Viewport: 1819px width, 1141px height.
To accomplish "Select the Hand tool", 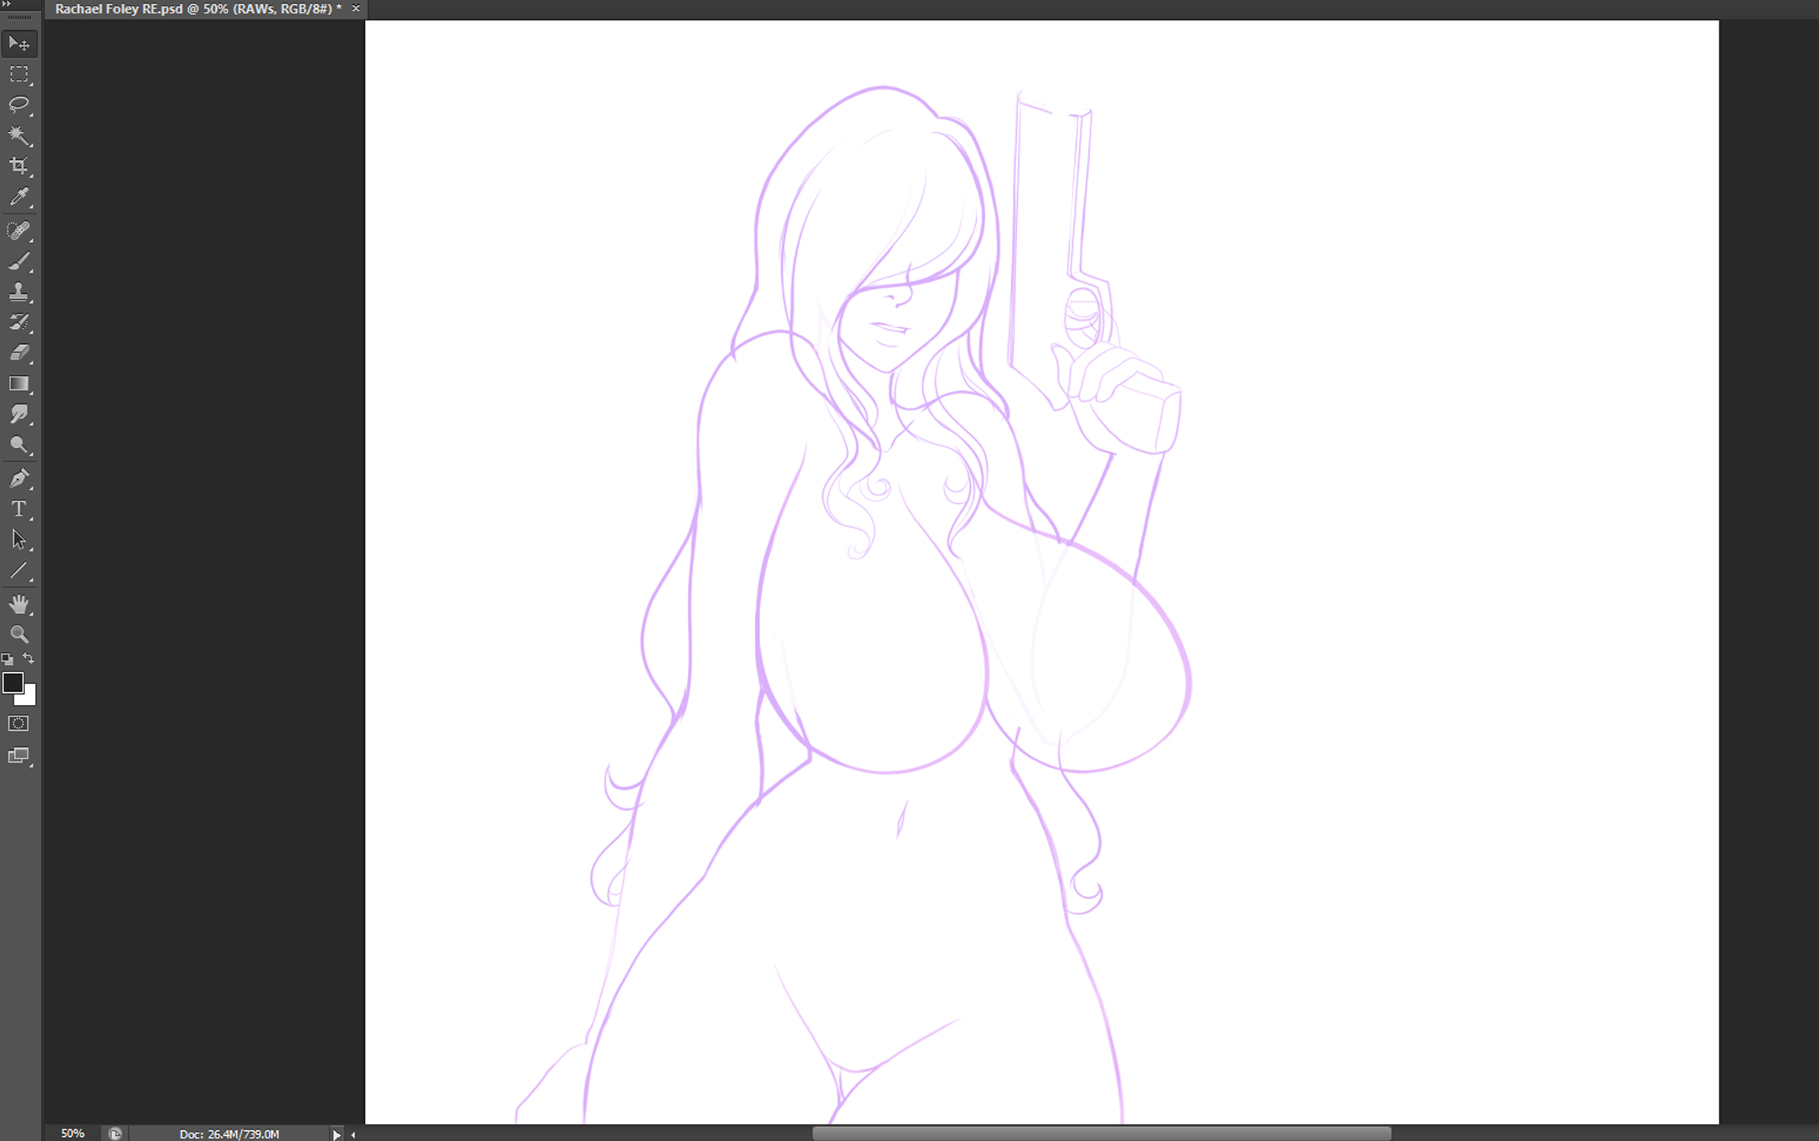I will coord(19,604).
